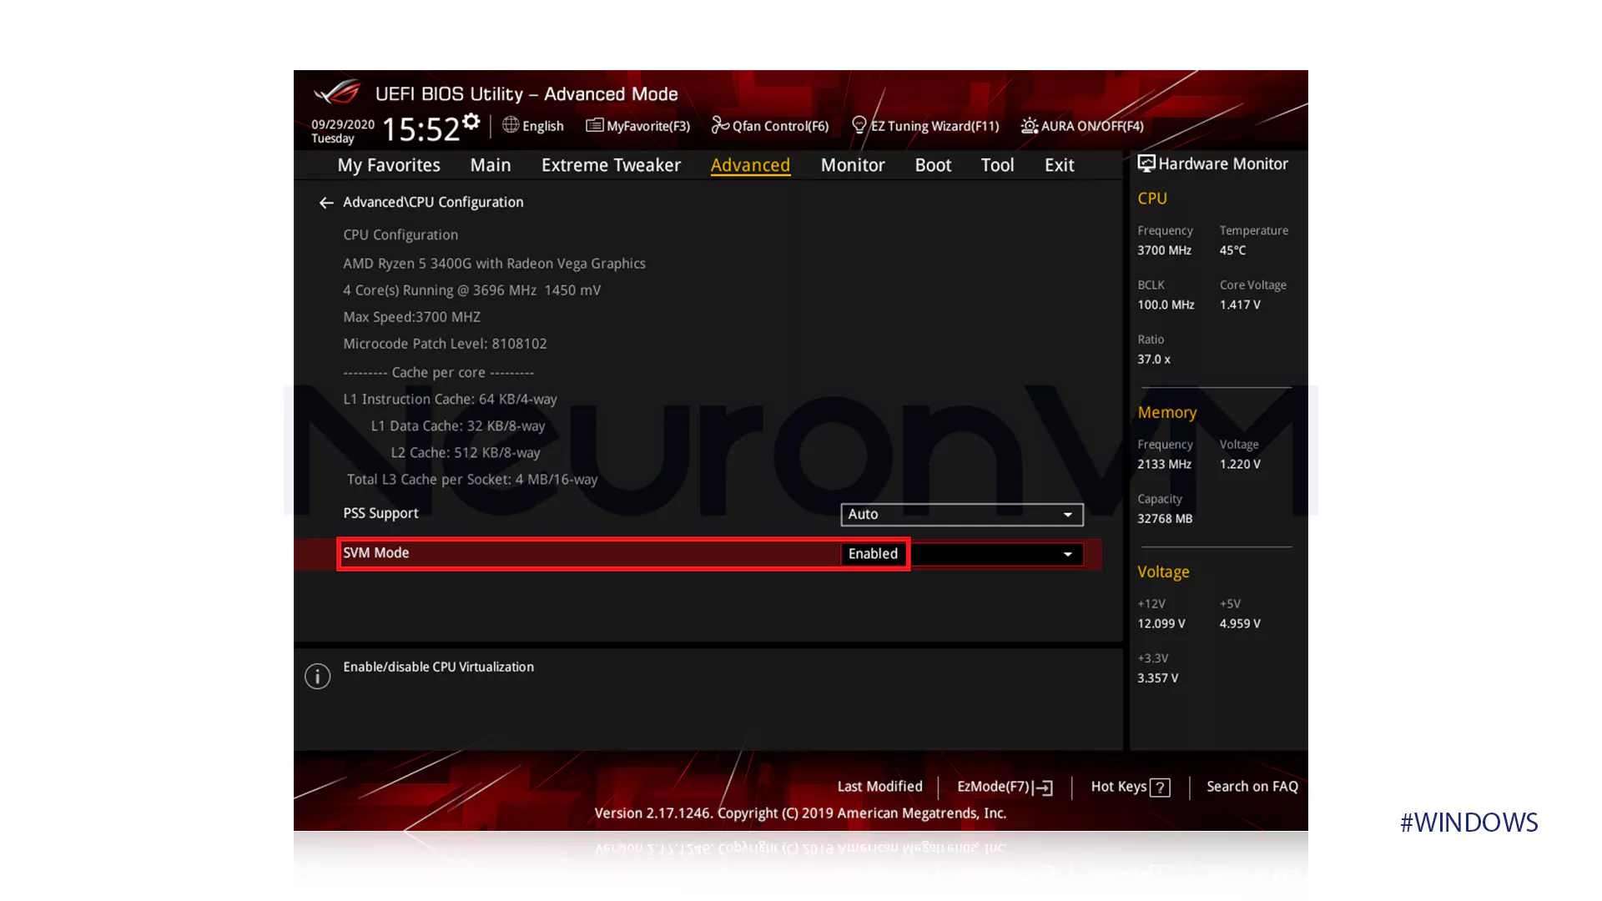
Task: Click the Hardware Monitor screen icon
Action: [1146, 164]
